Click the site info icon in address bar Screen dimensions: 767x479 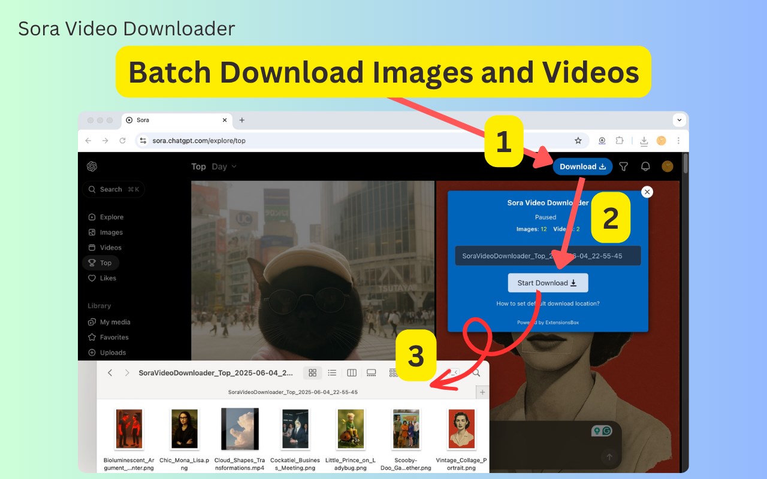click(143, 141)
